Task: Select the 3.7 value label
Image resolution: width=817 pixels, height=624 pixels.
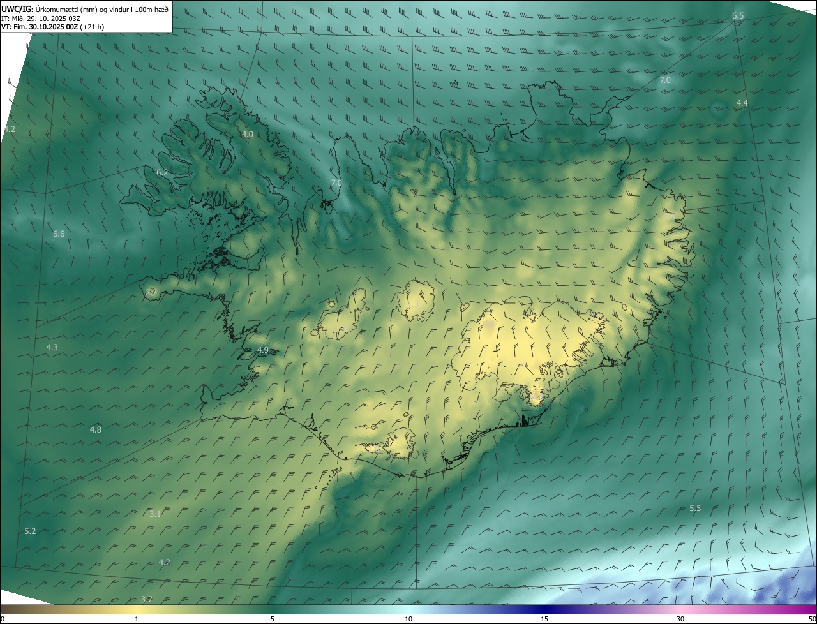Action: (x=147, y=599)
